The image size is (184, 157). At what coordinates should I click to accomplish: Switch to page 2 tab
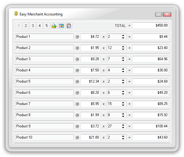point(26,26)
